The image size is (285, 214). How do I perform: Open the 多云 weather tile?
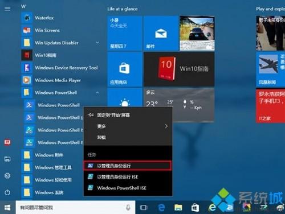click(193, 97)
